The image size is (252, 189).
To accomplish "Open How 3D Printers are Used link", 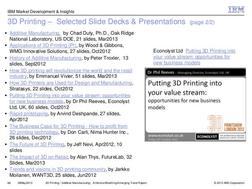I will 71,83.
